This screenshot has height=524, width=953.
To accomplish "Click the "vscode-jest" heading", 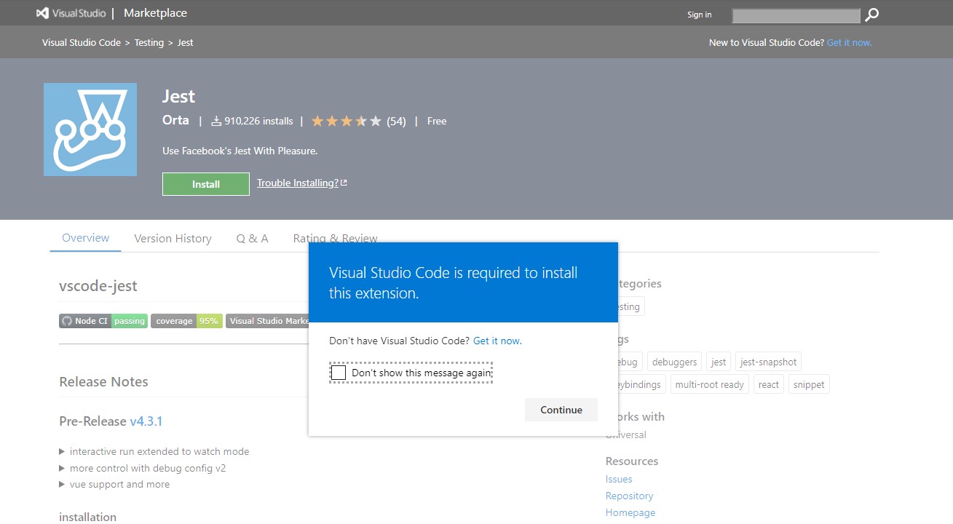I will coord(98,286).
